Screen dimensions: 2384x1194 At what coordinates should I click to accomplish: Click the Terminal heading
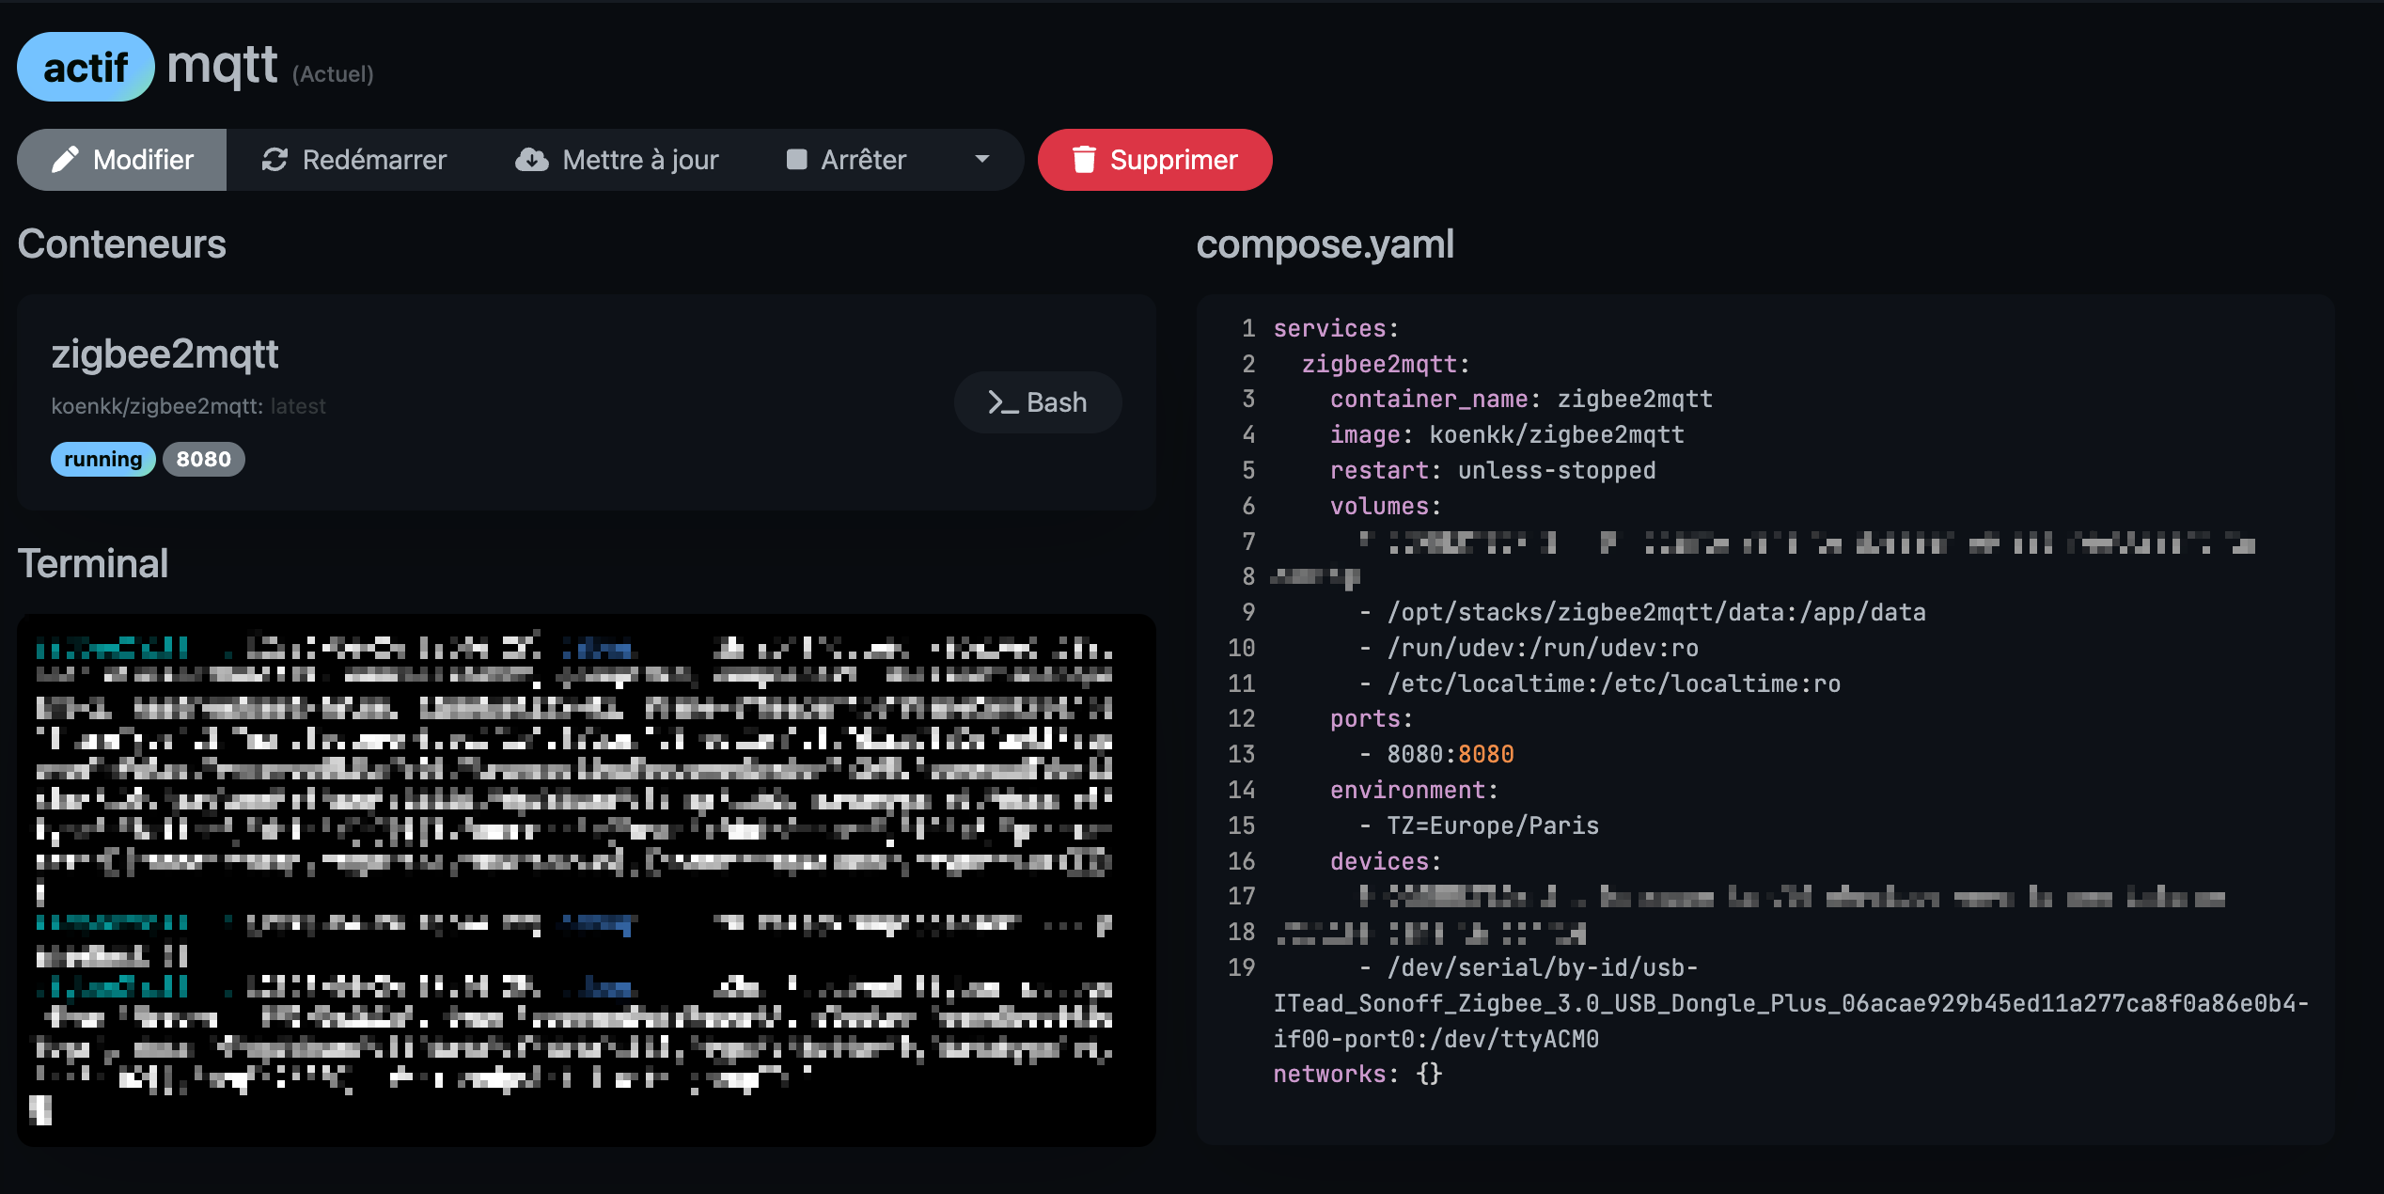click(x=93, y=564)
